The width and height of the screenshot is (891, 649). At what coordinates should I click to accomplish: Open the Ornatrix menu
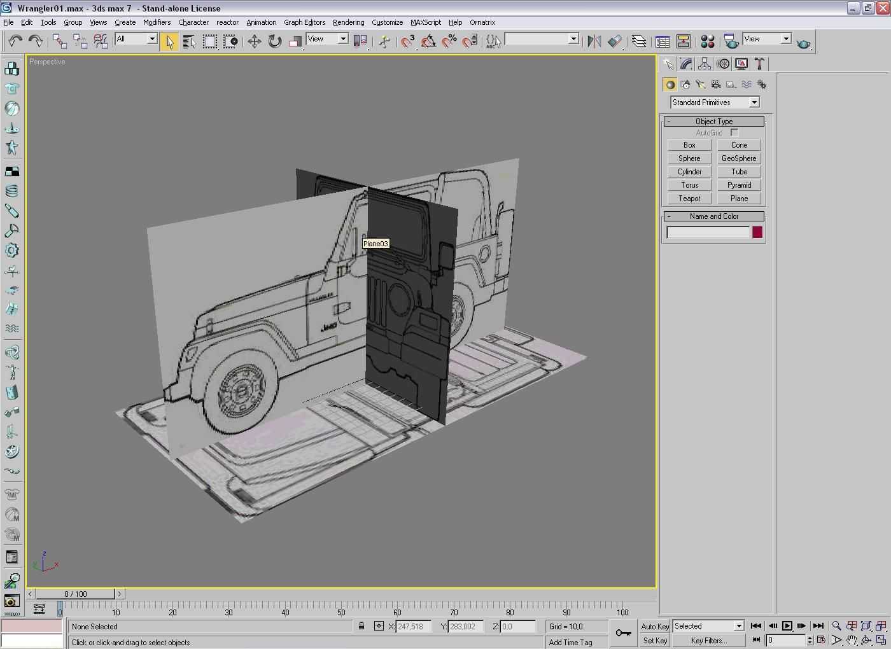[482, 22]
